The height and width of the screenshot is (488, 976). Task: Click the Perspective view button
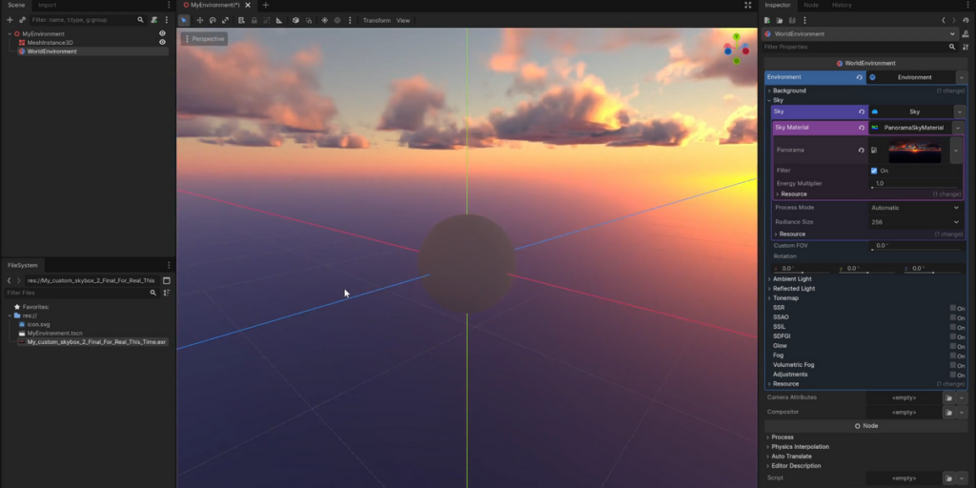(205, 39)
